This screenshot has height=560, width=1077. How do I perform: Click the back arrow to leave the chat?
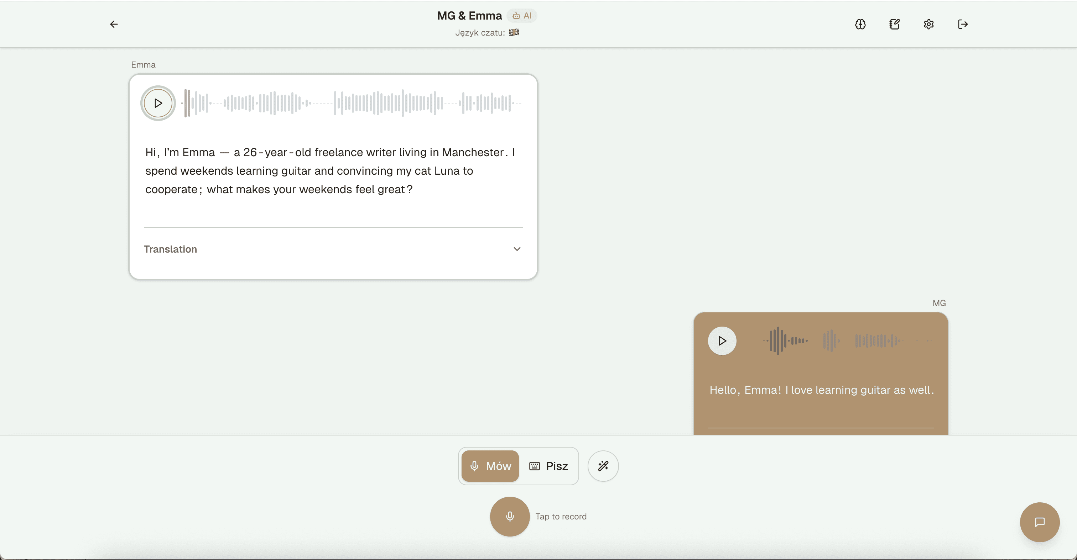coord(114,24)
